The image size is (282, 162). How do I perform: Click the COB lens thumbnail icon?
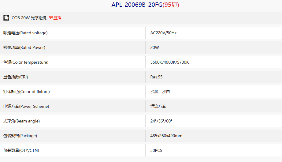[x=6, y=18]
